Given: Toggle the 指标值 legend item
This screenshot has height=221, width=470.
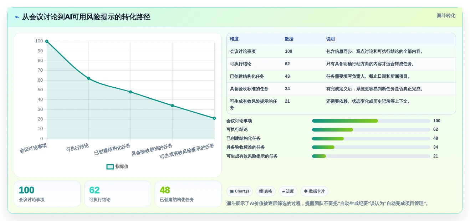Looking at the screenshot, I should (x=117, y=166).
